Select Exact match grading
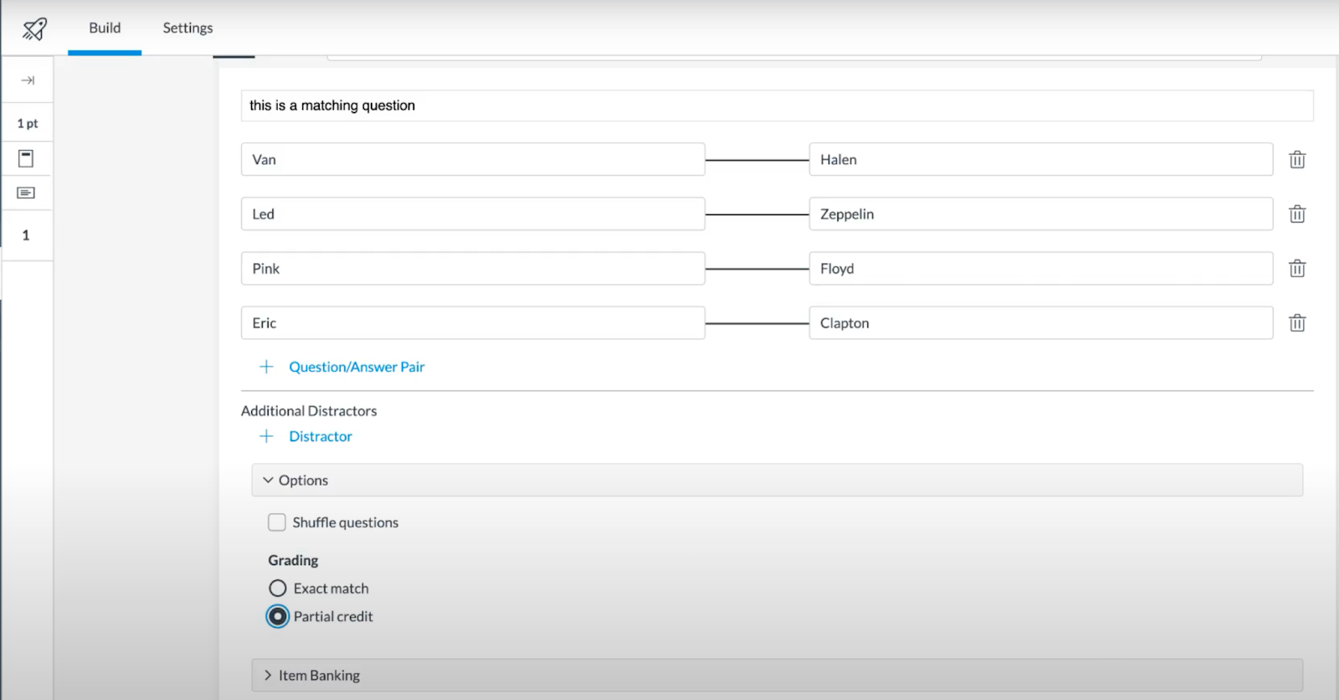The height and width of the screenshot is (700, 1339). point(278,589)
